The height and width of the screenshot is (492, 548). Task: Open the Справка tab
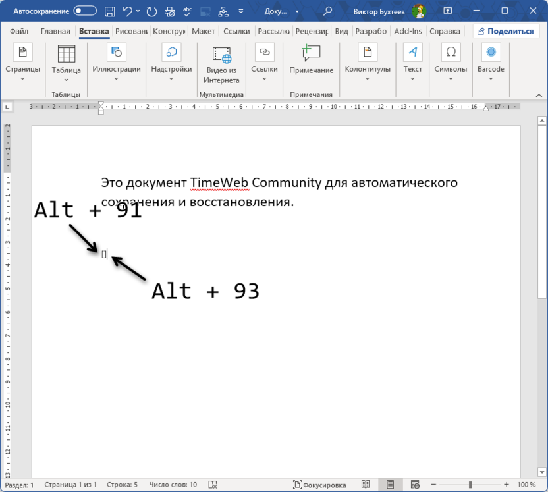pyautogui.click(x=445, y=31)
